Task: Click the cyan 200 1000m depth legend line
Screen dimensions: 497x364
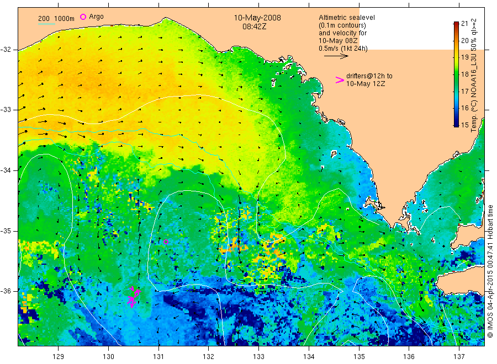Action: tap(46, 24)
